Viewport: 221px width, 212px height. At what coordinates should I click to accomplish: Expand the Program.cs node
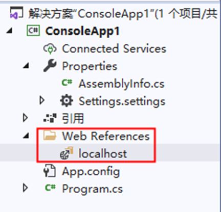[25, 188]
